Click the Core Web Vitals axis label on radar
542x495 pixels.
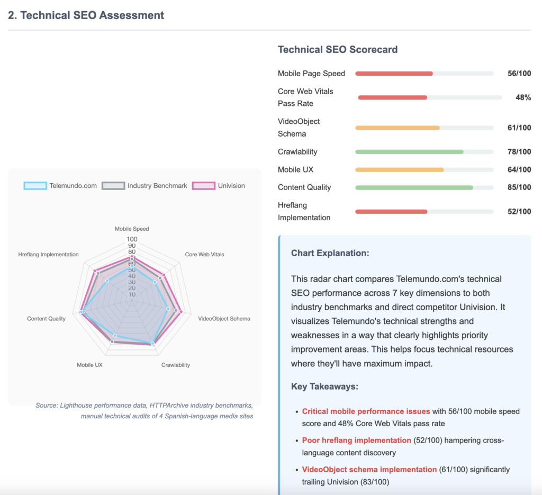[x=204, y=254]
